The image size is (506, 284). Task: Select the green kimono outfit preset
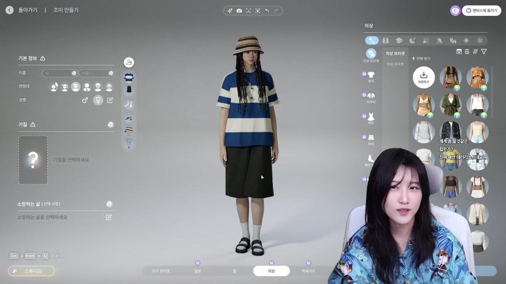450,105
